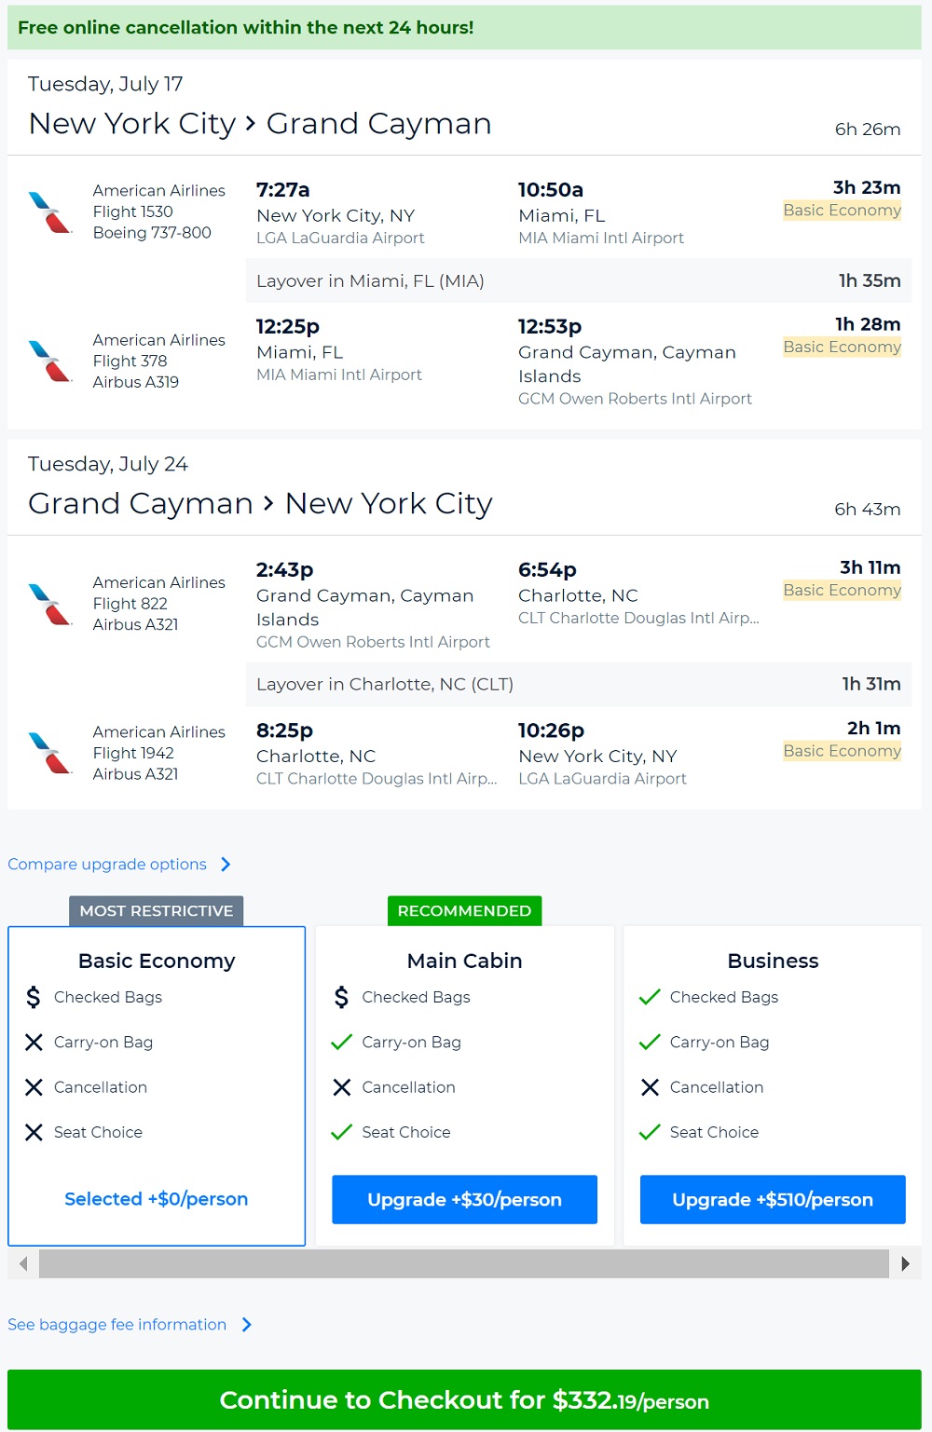932x1432 pixels.
Task: Click checkmark beside Business Checked Bags
Action: coord(650,998)
